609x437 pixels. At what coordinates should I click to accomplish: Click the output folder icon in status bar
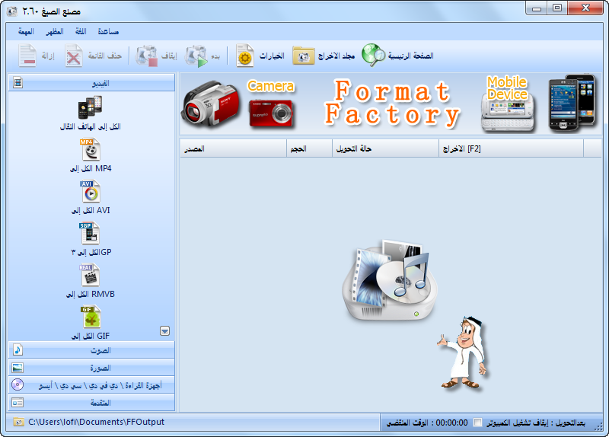pyautogui.click(x=18, y=422)
